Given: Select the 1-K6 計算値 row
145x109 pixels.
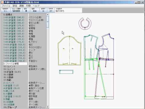Looking at the screenshot, I should click(x=14, y=34).
